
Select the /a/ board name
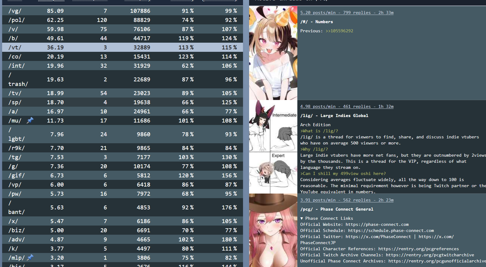click(x=13, y=111)
